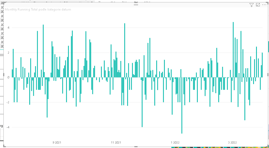
Task: Click the visual's bottom-edge middle resize handle
Action: 136,147
